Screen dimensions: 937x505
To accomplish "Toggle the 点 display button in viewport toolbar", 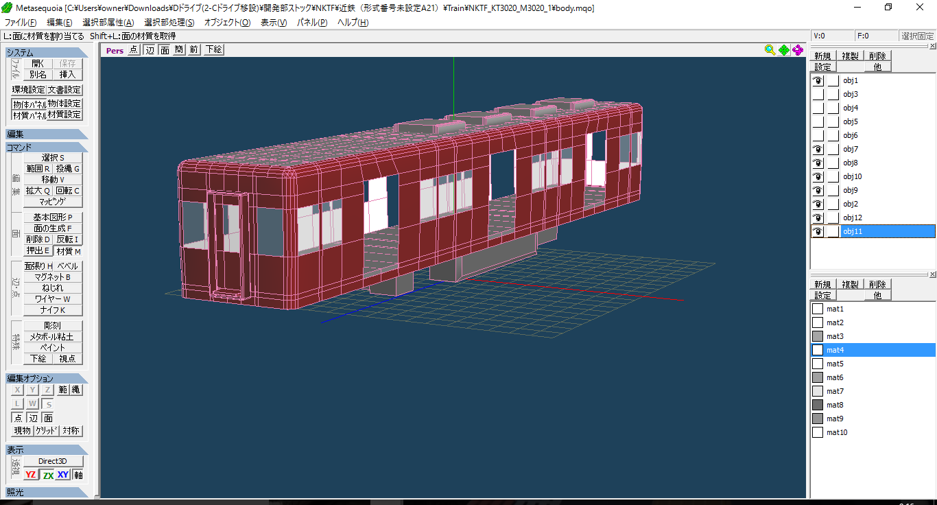I will (x=134, y=49).
